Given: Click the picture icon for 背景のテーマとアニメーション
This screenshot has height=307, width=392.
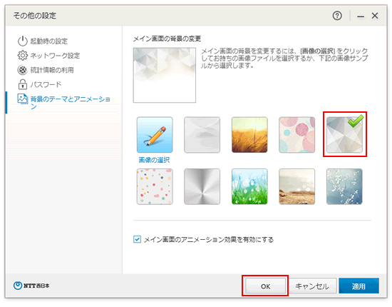Looking at the screenshot, I should (23, 99).
